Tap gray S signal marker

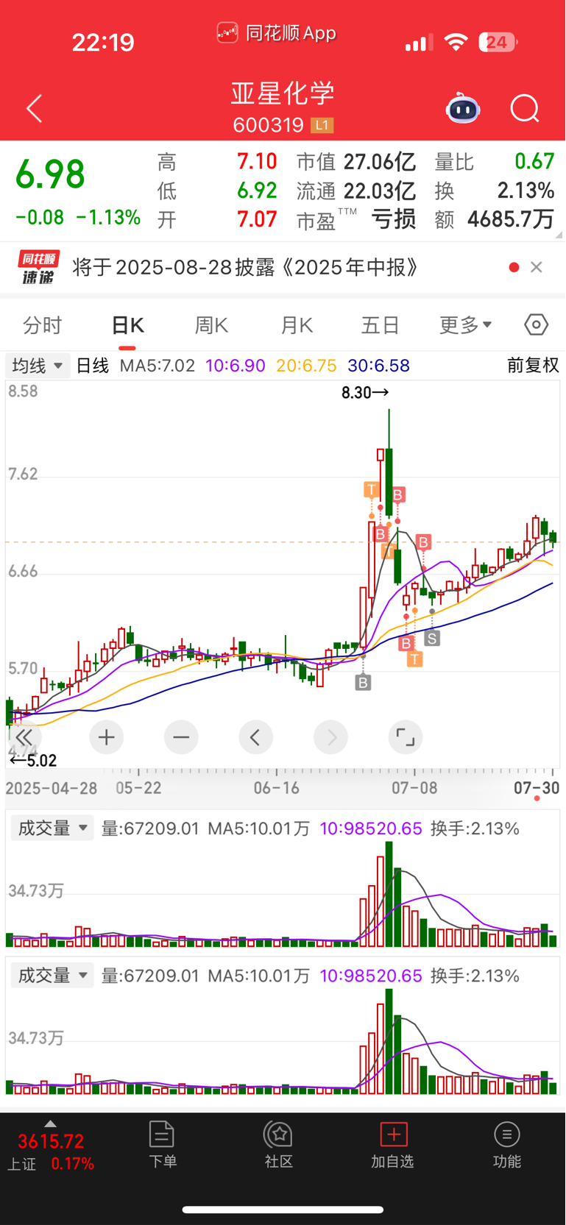[x=432, y=639]
